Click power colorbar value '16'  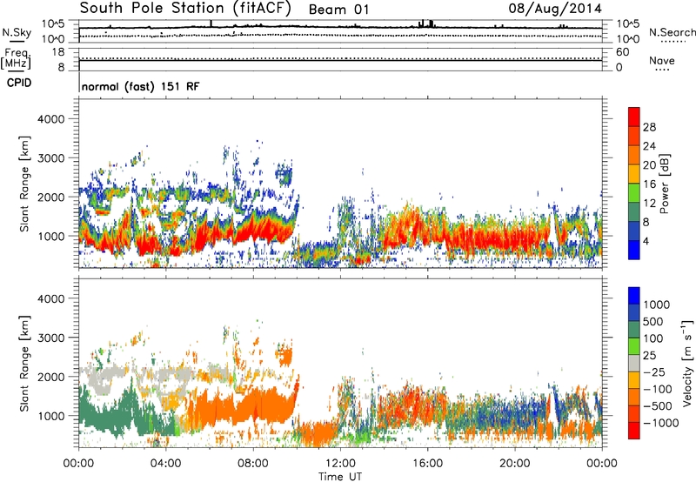click(649, 184)
